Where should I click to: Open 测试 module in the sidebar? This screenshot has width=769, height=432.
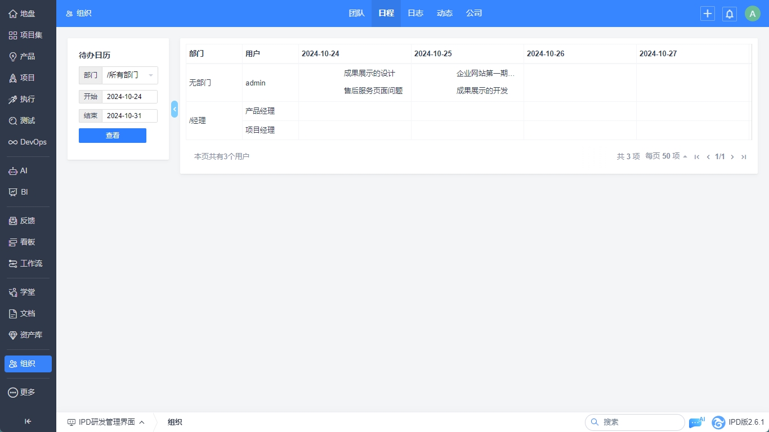(28, 120)
